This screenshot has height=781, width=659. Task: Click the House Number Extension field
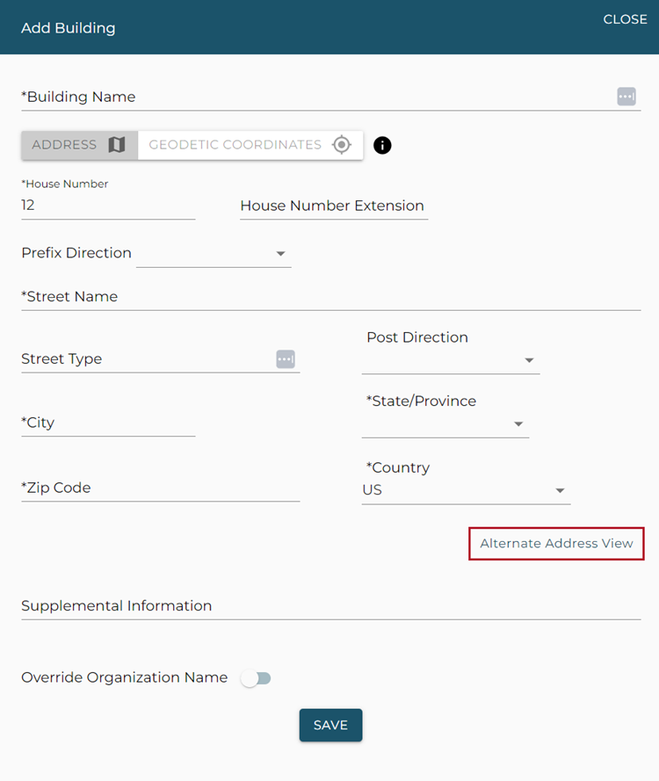[333, 206]
